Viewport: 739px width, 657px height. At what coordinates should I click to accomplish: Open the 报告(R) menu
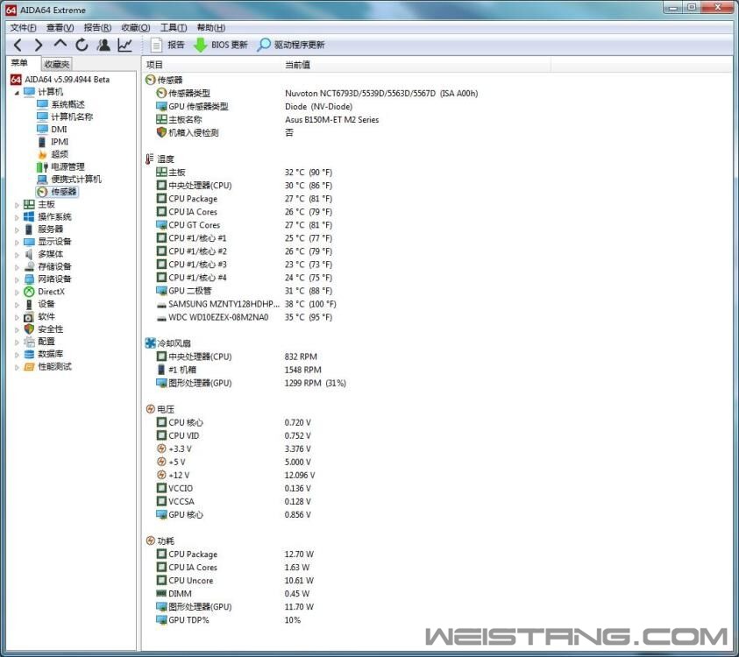(97, 28)
